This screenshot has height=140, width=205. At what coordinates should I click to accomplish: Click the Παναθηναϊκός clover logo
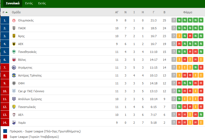(14, 52)
